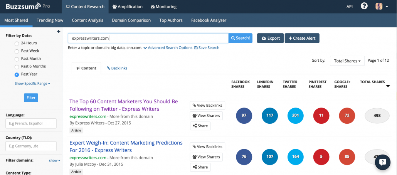Open the Monitoring tab
Viewport: 397px width, 175px height.
click(x=163, y=7)
